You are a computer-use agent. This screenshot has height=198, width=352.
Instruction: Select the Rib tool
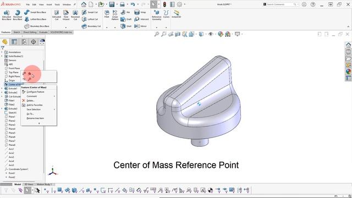click(125, 12)
